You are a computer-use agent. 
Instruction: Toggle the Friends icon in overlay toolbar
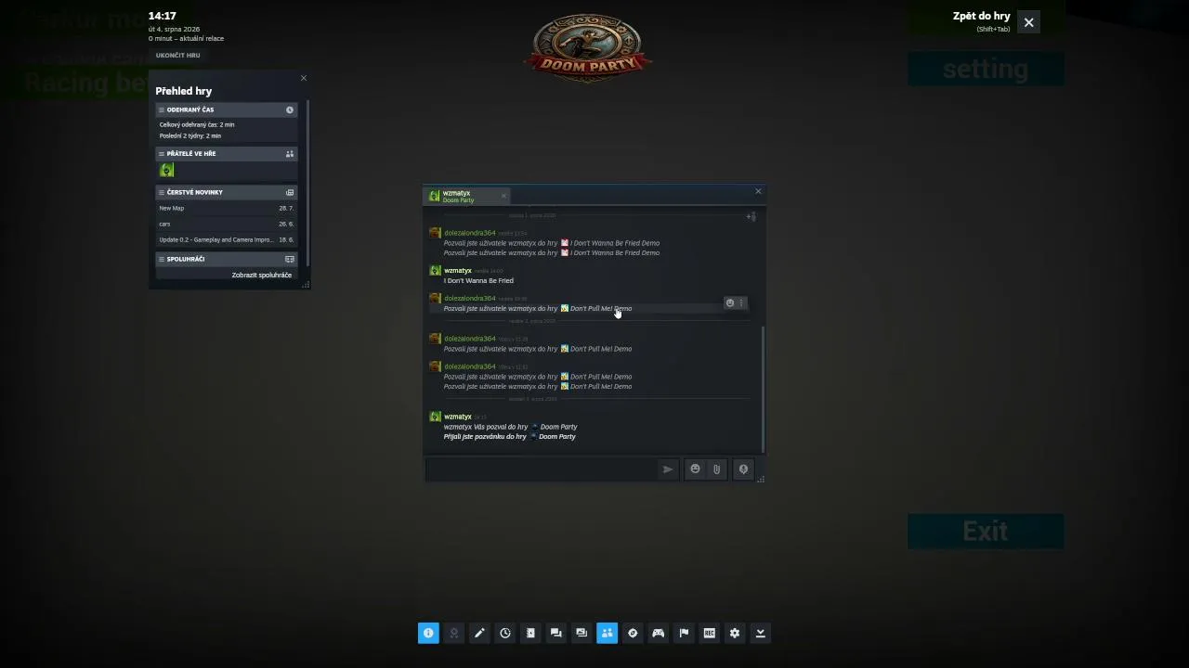tap(607, 633)
